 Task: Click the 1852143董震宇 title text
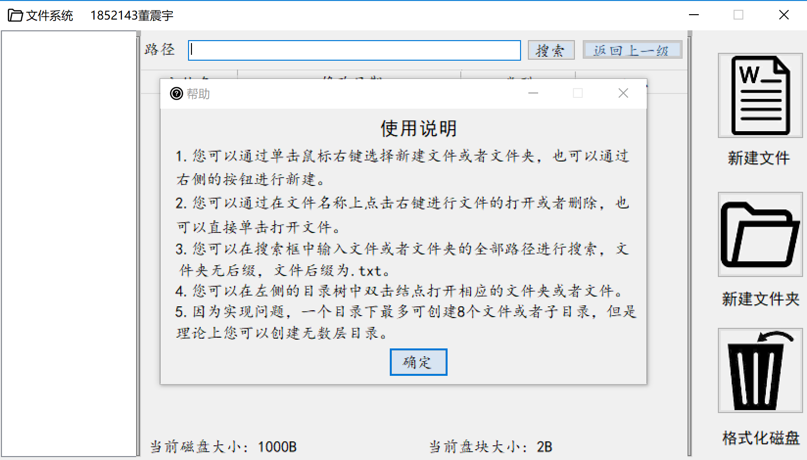(131, 16)
